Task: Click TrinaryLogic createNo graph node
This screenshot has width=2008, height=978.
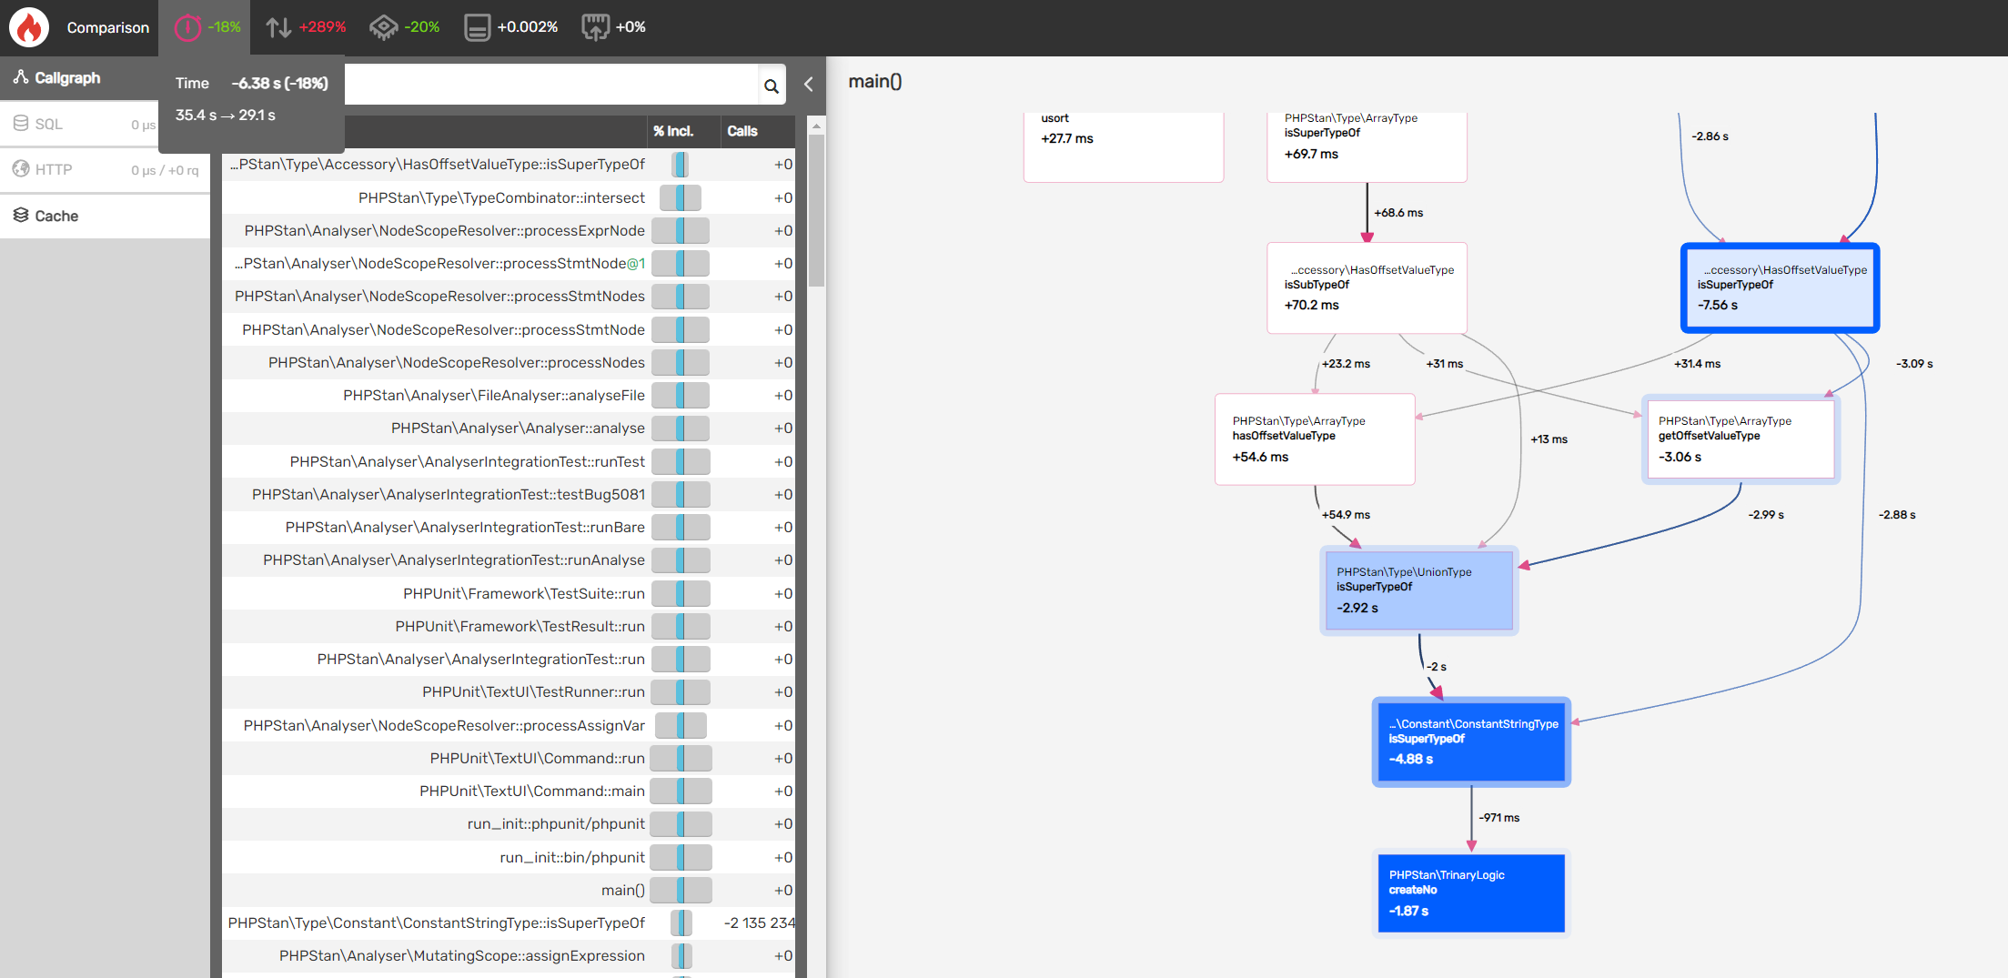Action: pos(1471,892)
